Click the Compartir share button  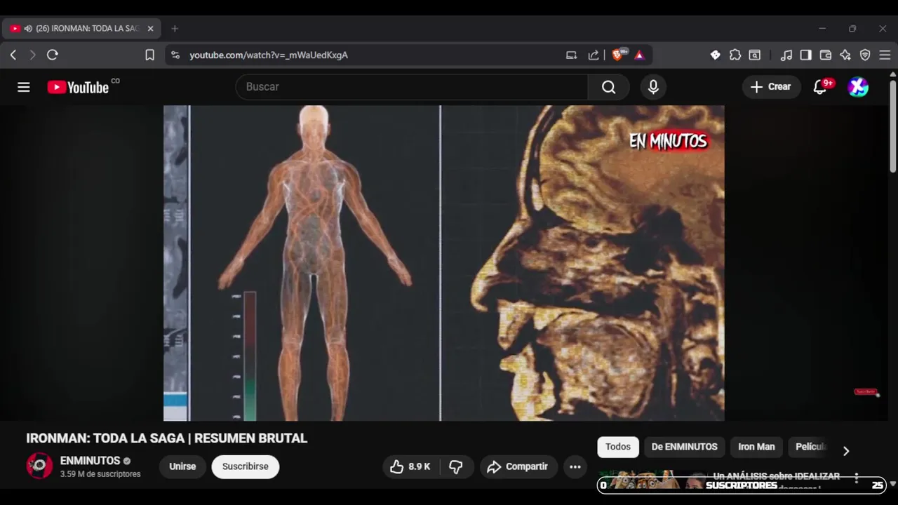coord(518,466)
